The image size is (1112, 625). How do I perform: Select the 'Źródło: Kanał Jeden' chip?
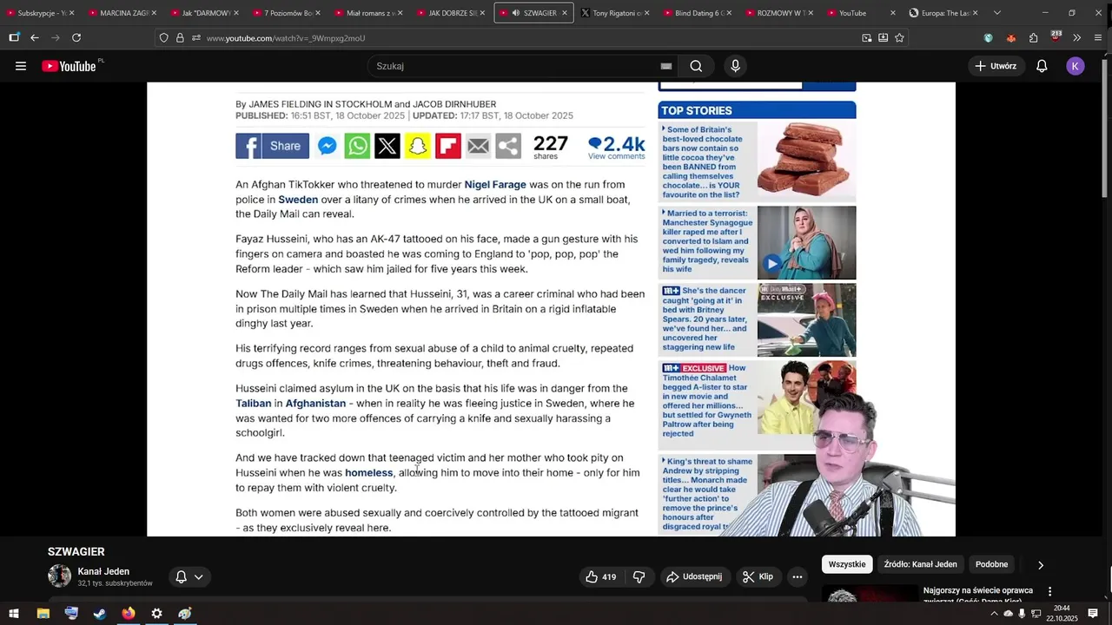[x=920, y=564]
